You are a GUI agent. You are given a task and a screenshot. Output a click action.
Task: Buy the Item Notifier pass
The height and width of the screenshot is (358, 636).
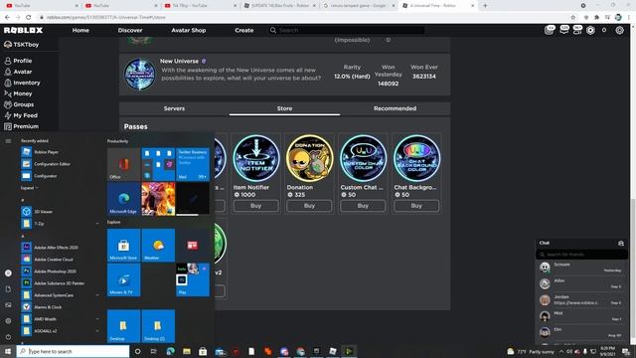[x=256, y=206]
